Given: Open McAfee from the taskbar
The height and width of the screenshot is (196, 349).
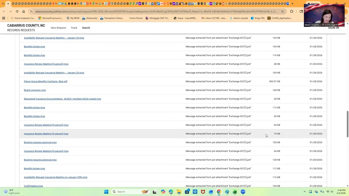Looking at the screenshot, I should [x=203, y=192].
